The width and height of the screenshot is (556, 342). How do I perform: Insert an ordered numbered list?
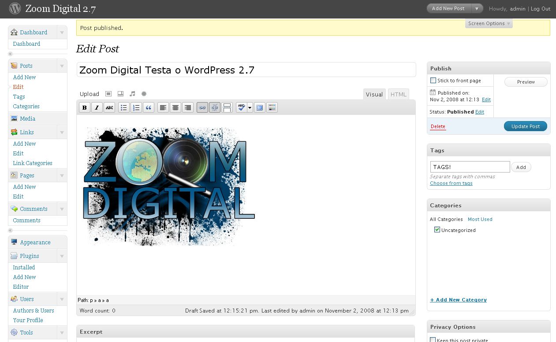[136, 107]
